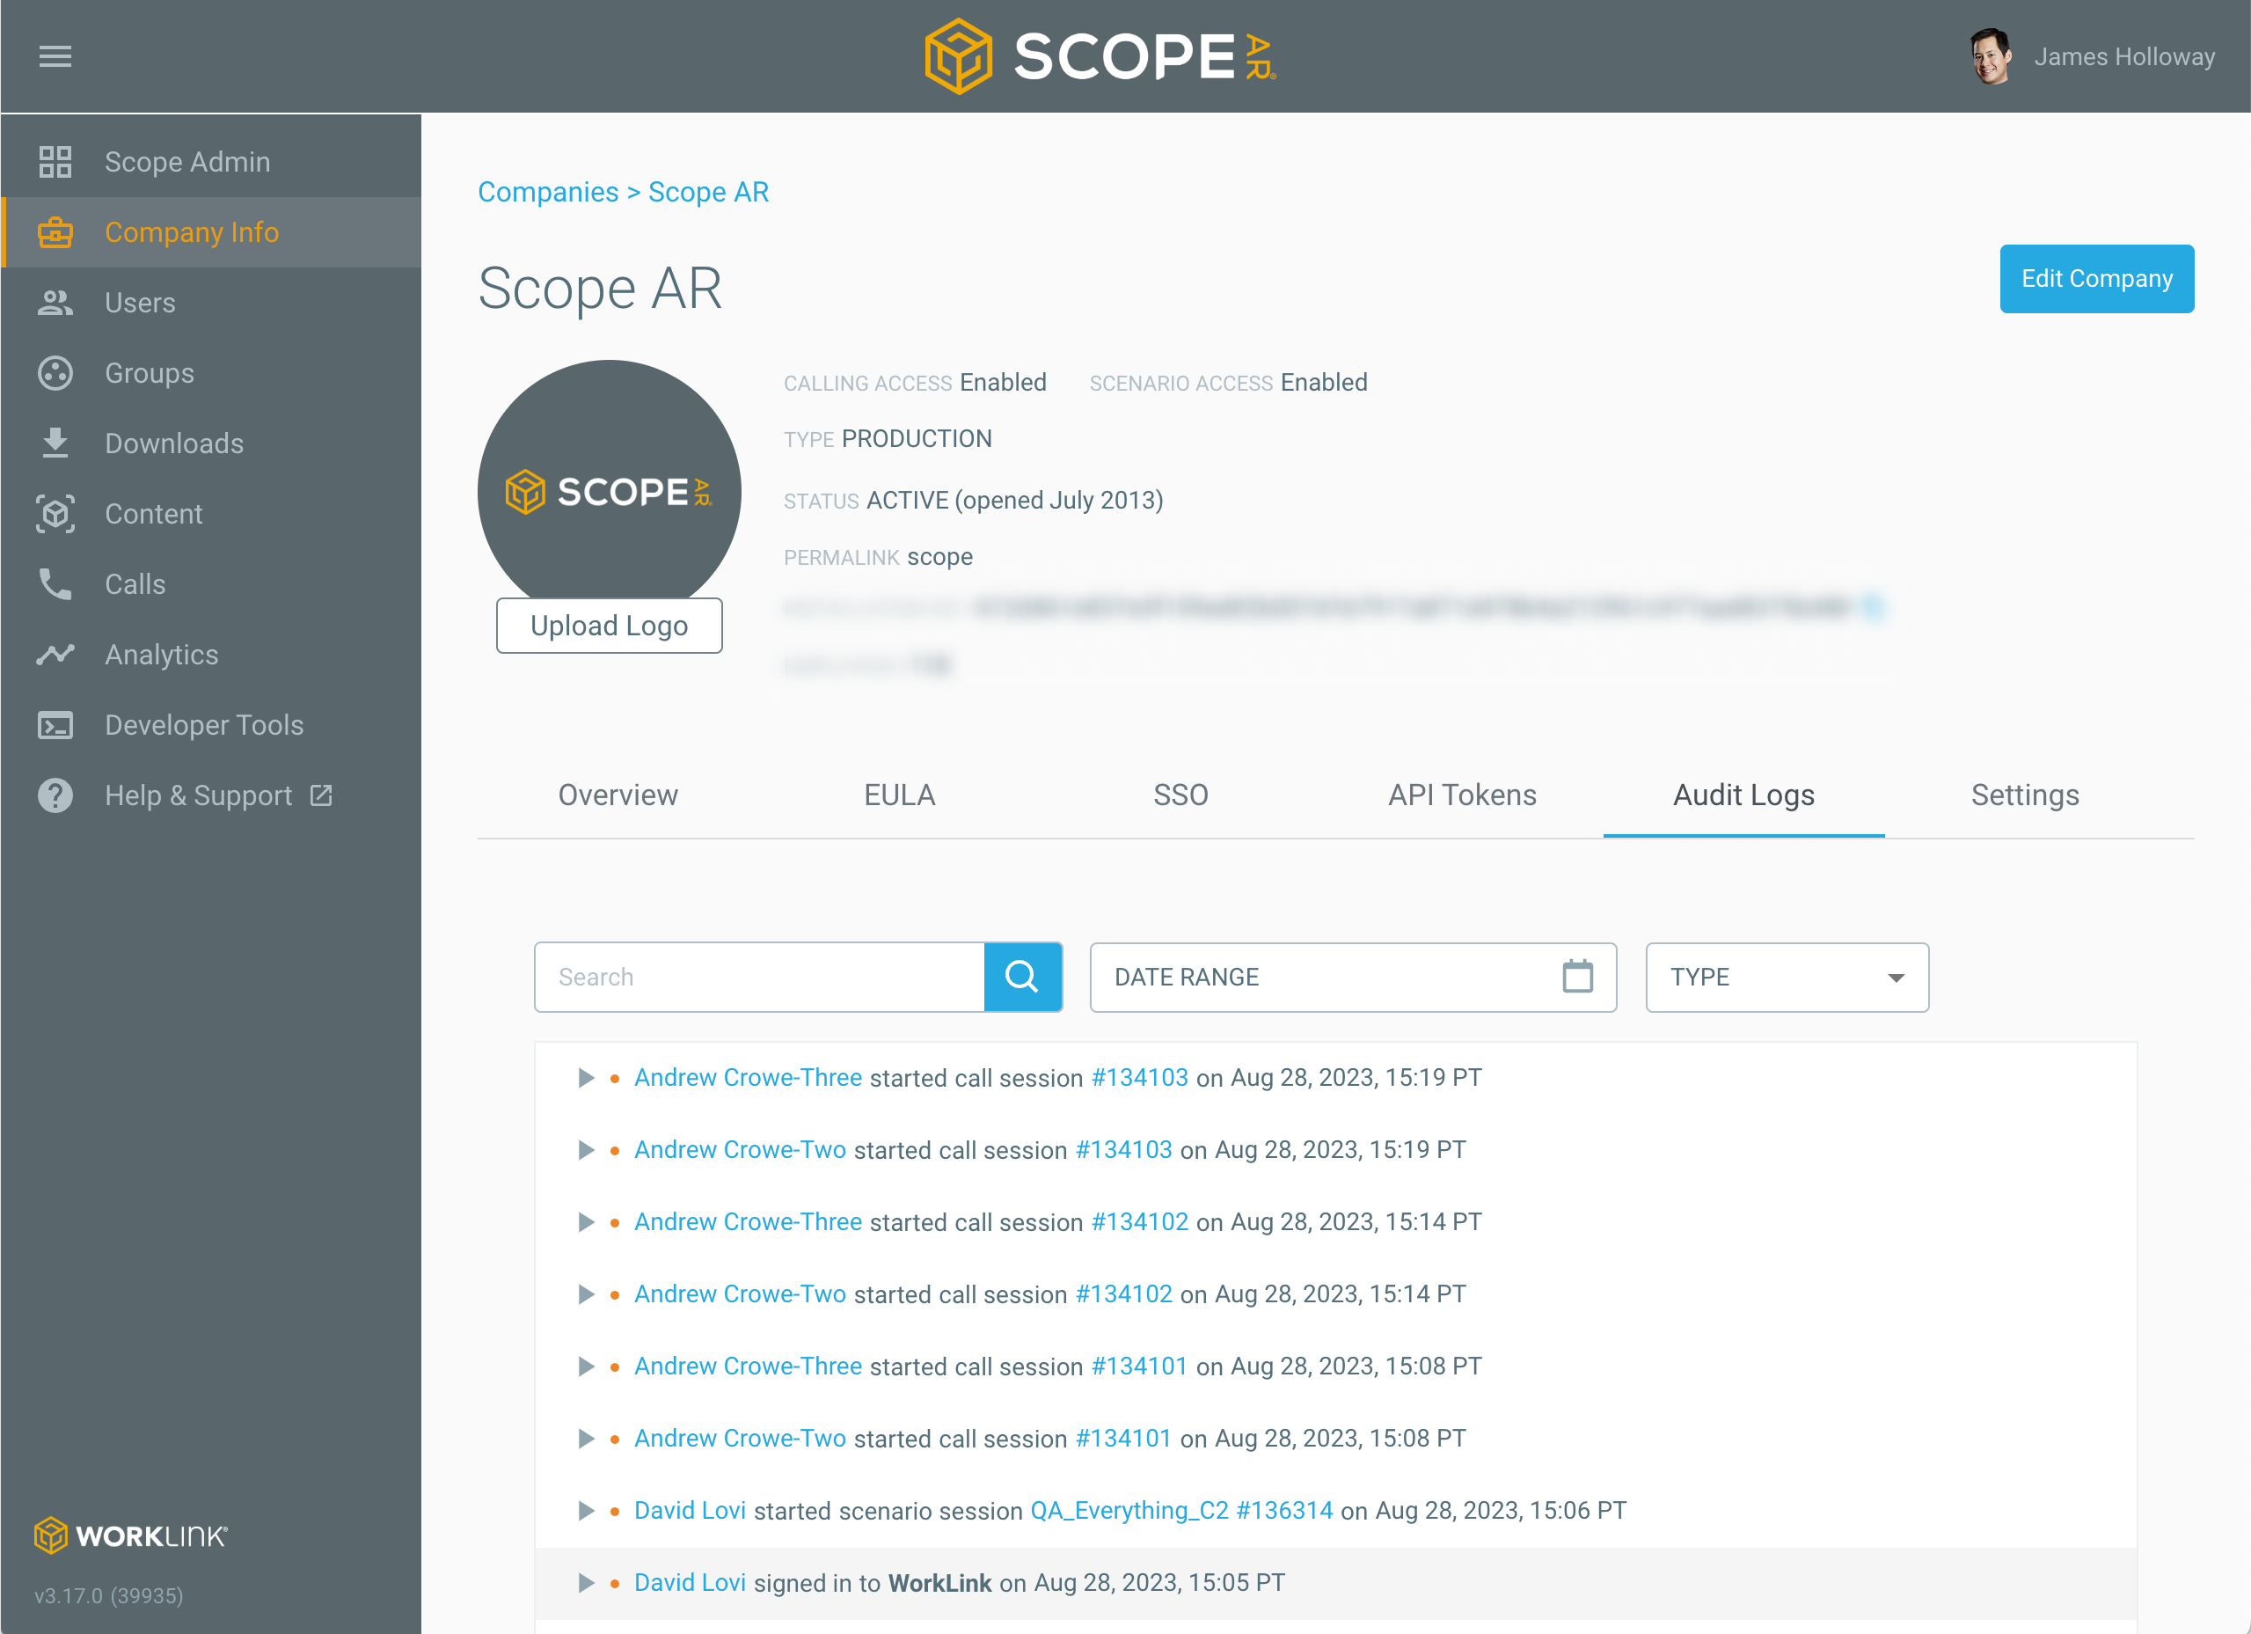This screenshot has height=1634, width=2251.
Task: Click the Analytics chart line icon
Action: [x=55, y=654]
